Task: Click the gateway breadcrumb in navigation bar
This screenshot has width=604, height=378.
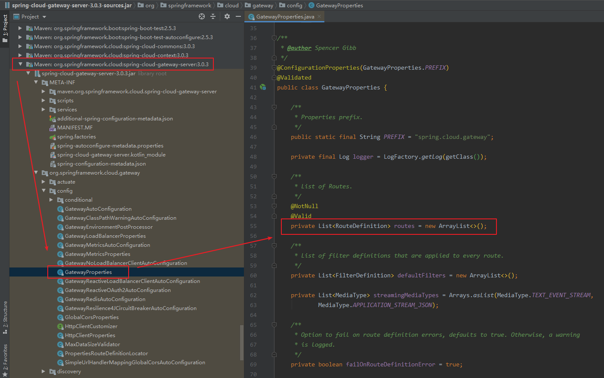Action: pos(262,5)
